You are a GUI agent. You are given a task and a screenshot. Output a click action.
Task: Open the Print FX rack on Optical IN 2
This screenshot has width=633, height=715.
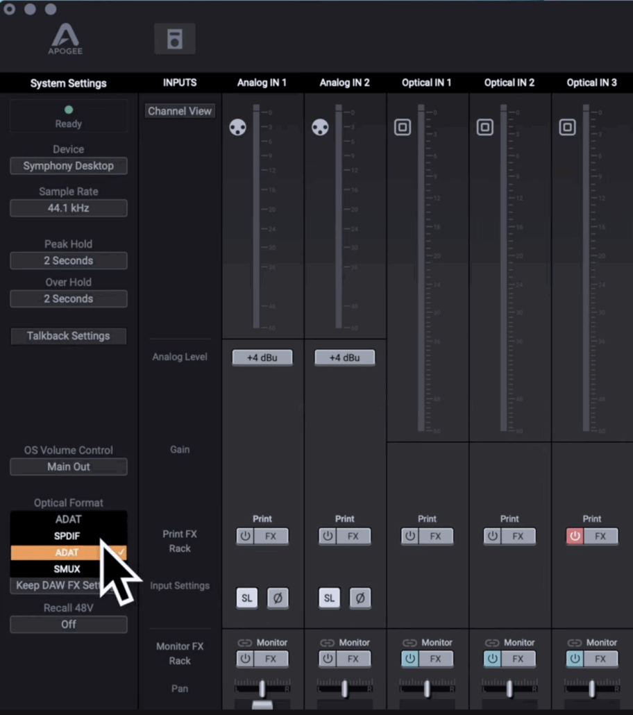(x=518, y=537)
